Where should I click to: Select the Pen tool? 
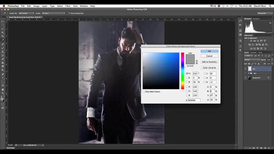3,74
